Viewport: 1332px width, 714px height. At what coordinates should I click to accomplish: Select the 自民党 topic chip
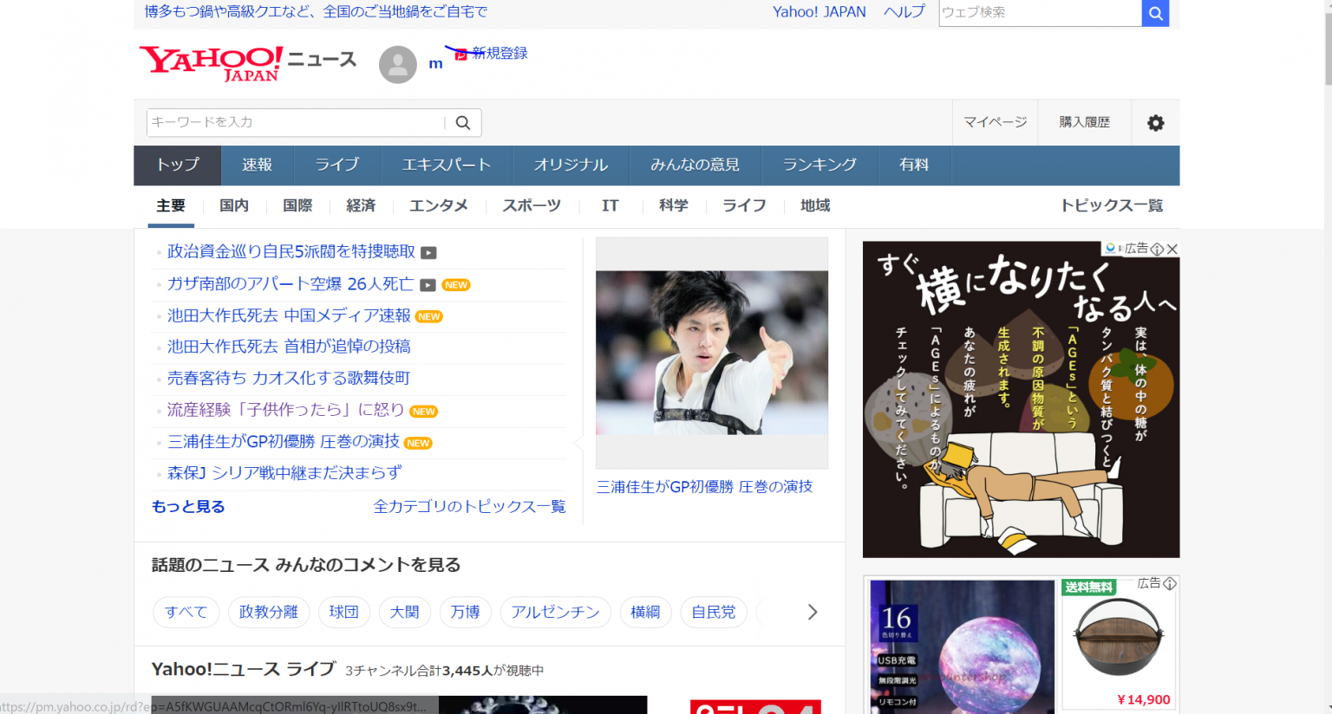(714, 612)
